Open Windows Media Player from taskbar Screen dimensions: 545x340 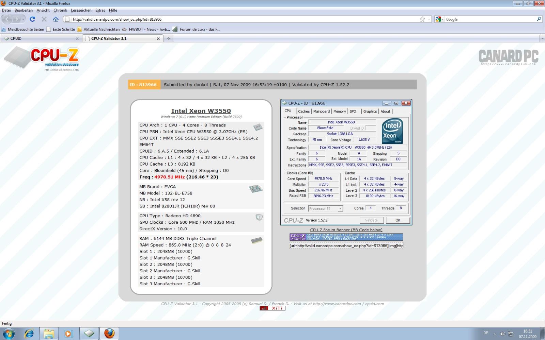click(x=68, y=334)
